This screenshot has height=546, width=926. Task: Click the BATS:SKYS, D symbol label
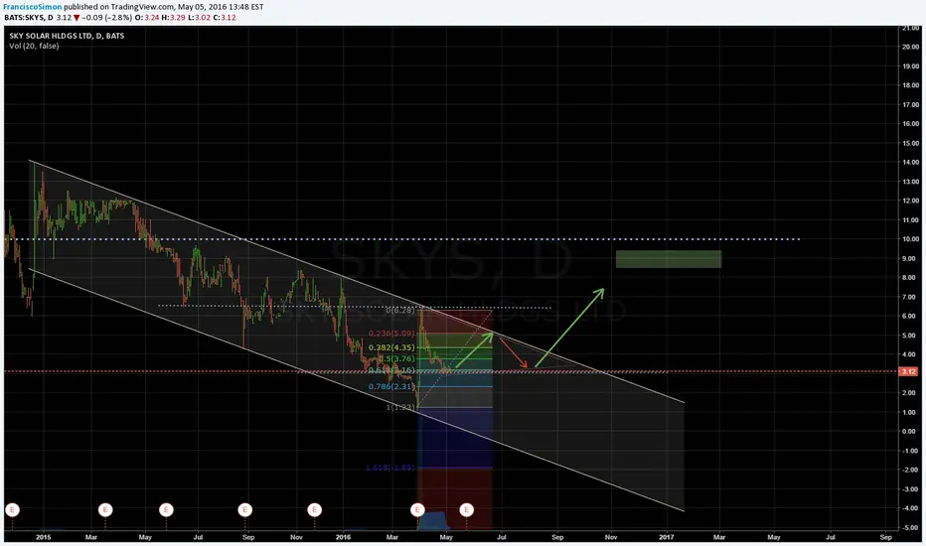click(29, 18)
